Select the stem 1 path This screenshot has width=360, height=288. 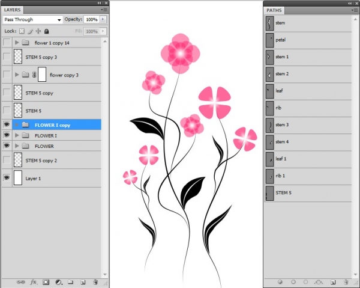[x=308, y=57]
